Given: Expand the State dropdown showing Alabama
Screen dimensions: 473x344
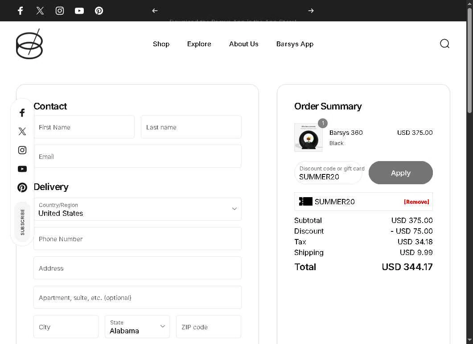Looking at the screenshot, I should (137, 327).
